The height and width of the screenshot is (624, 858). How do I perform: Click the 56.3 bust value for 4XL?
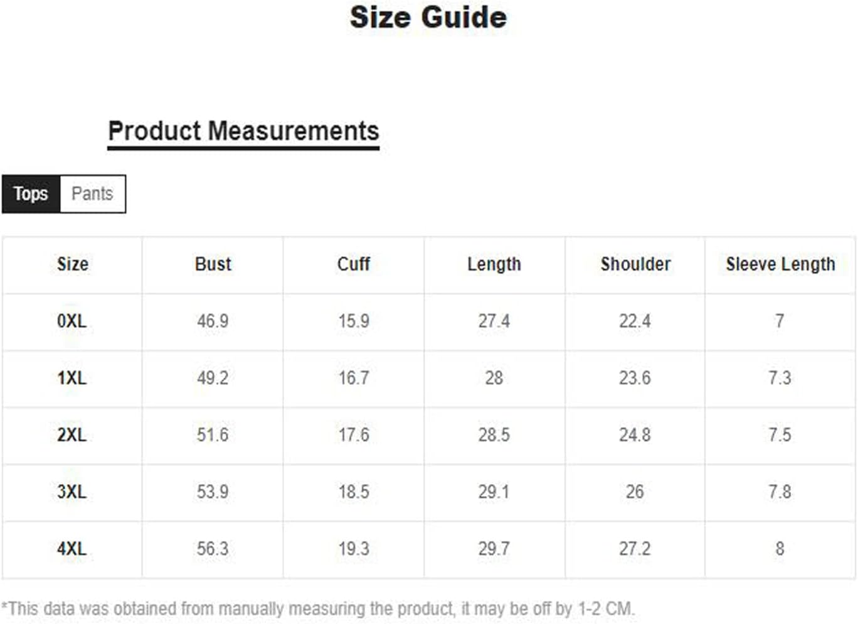(213, 549)
